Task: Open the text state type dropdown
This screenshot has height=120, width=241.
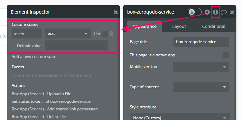Action: pos(68,33)
